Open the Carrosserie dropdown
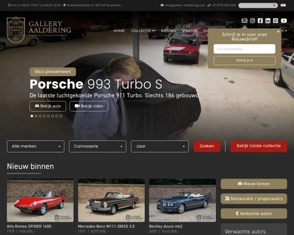 coord(97,146)
